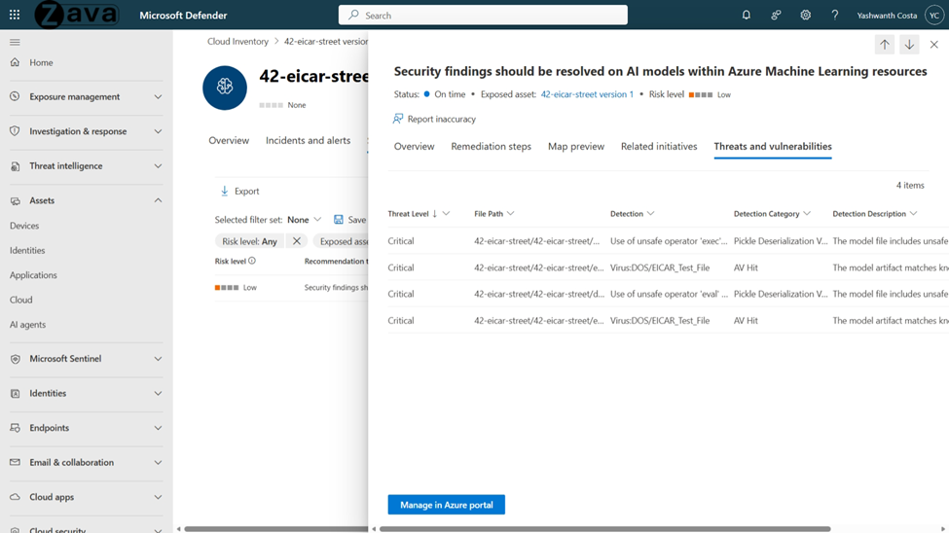Open the community people icon in header
This screenshot has width=949, height=533.
coord(776,16)
